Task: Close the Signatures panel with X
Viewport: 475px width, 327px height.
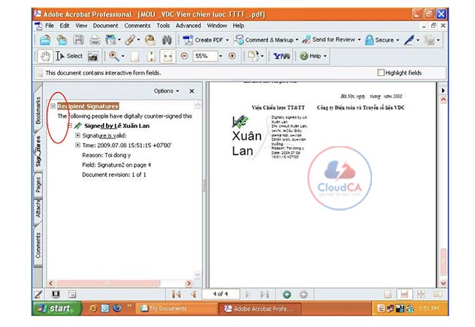Action: coord(191,91)
